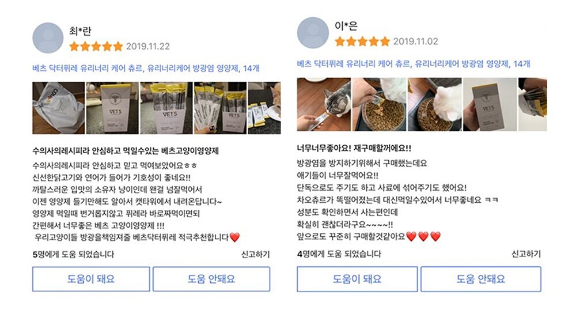
Task: Report 최*란's review with 신고하기
Action: click(x=255, y=254)
